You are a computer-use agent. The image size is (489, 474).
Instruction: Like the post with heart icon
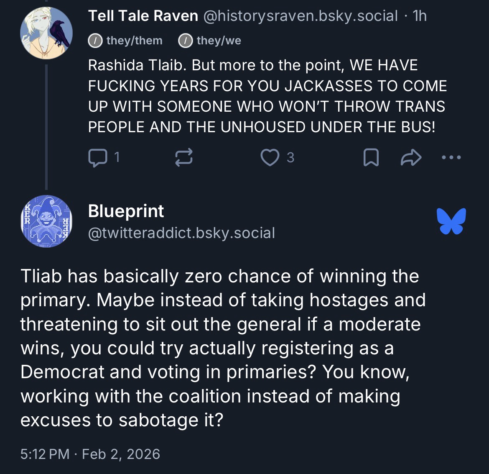[269, 157]
